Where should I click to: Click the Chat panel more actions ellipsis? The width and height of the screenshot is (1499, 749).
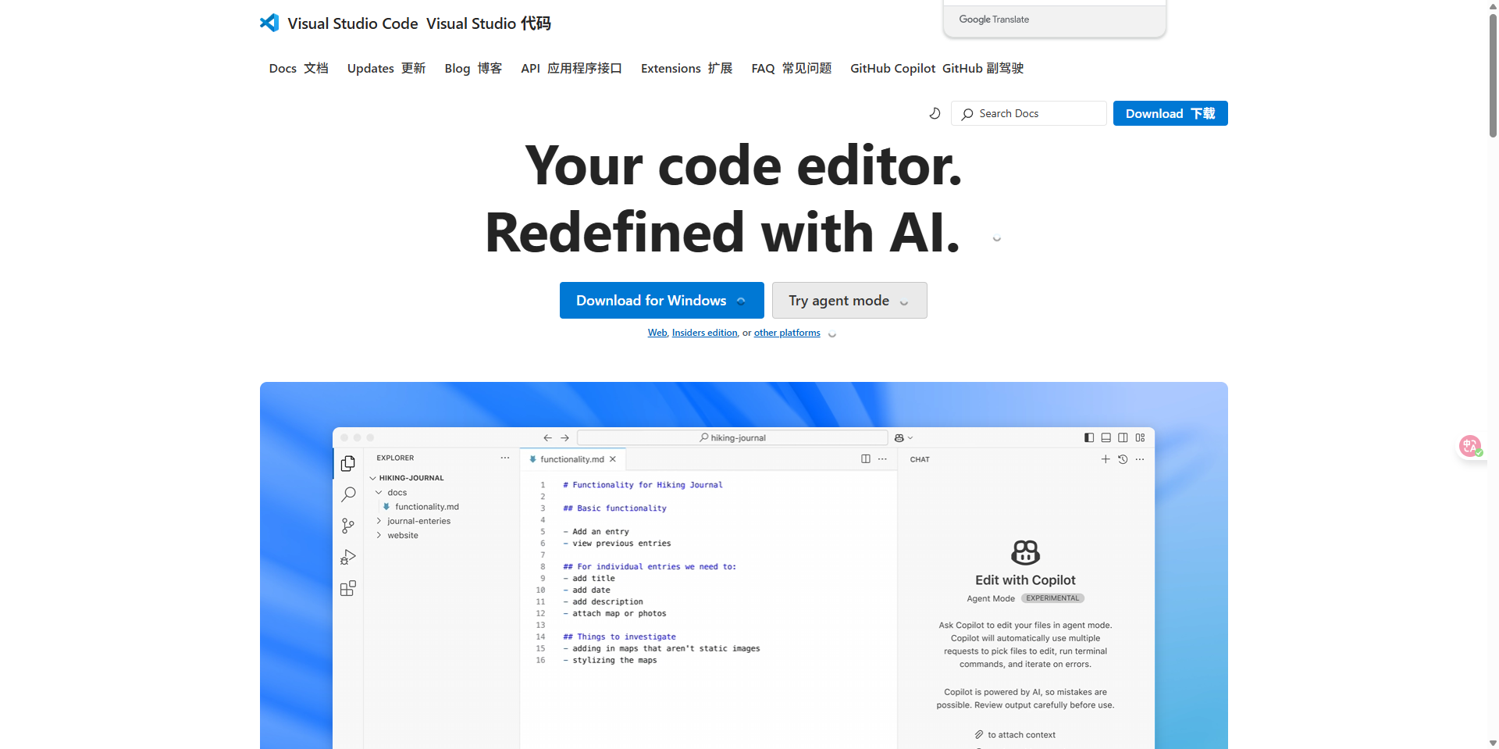click(x=1140, y=459)
